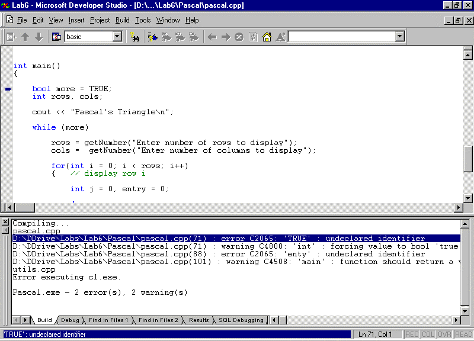474x341 pixels.
Task: Select the Find in Files 2 tab
Action: [x=158, y=320]
